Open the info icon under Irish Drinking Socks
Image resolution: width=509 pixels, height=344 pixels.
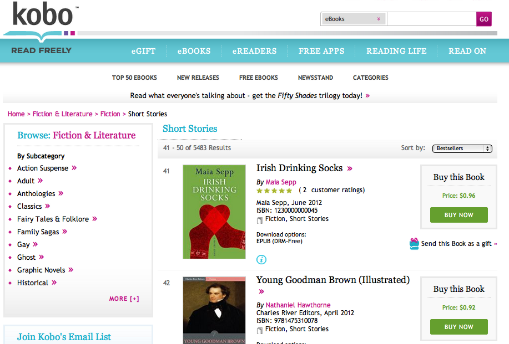(261, 259)
